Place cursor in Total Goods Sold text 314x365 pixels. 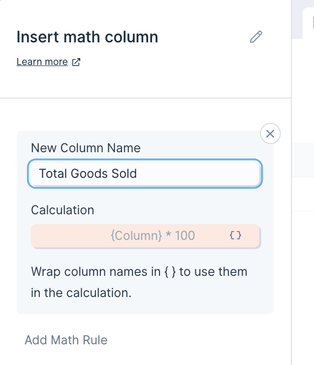88,173
